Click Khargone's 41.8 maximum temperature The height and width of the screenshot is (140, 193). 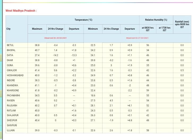click(x=37, y=91)
